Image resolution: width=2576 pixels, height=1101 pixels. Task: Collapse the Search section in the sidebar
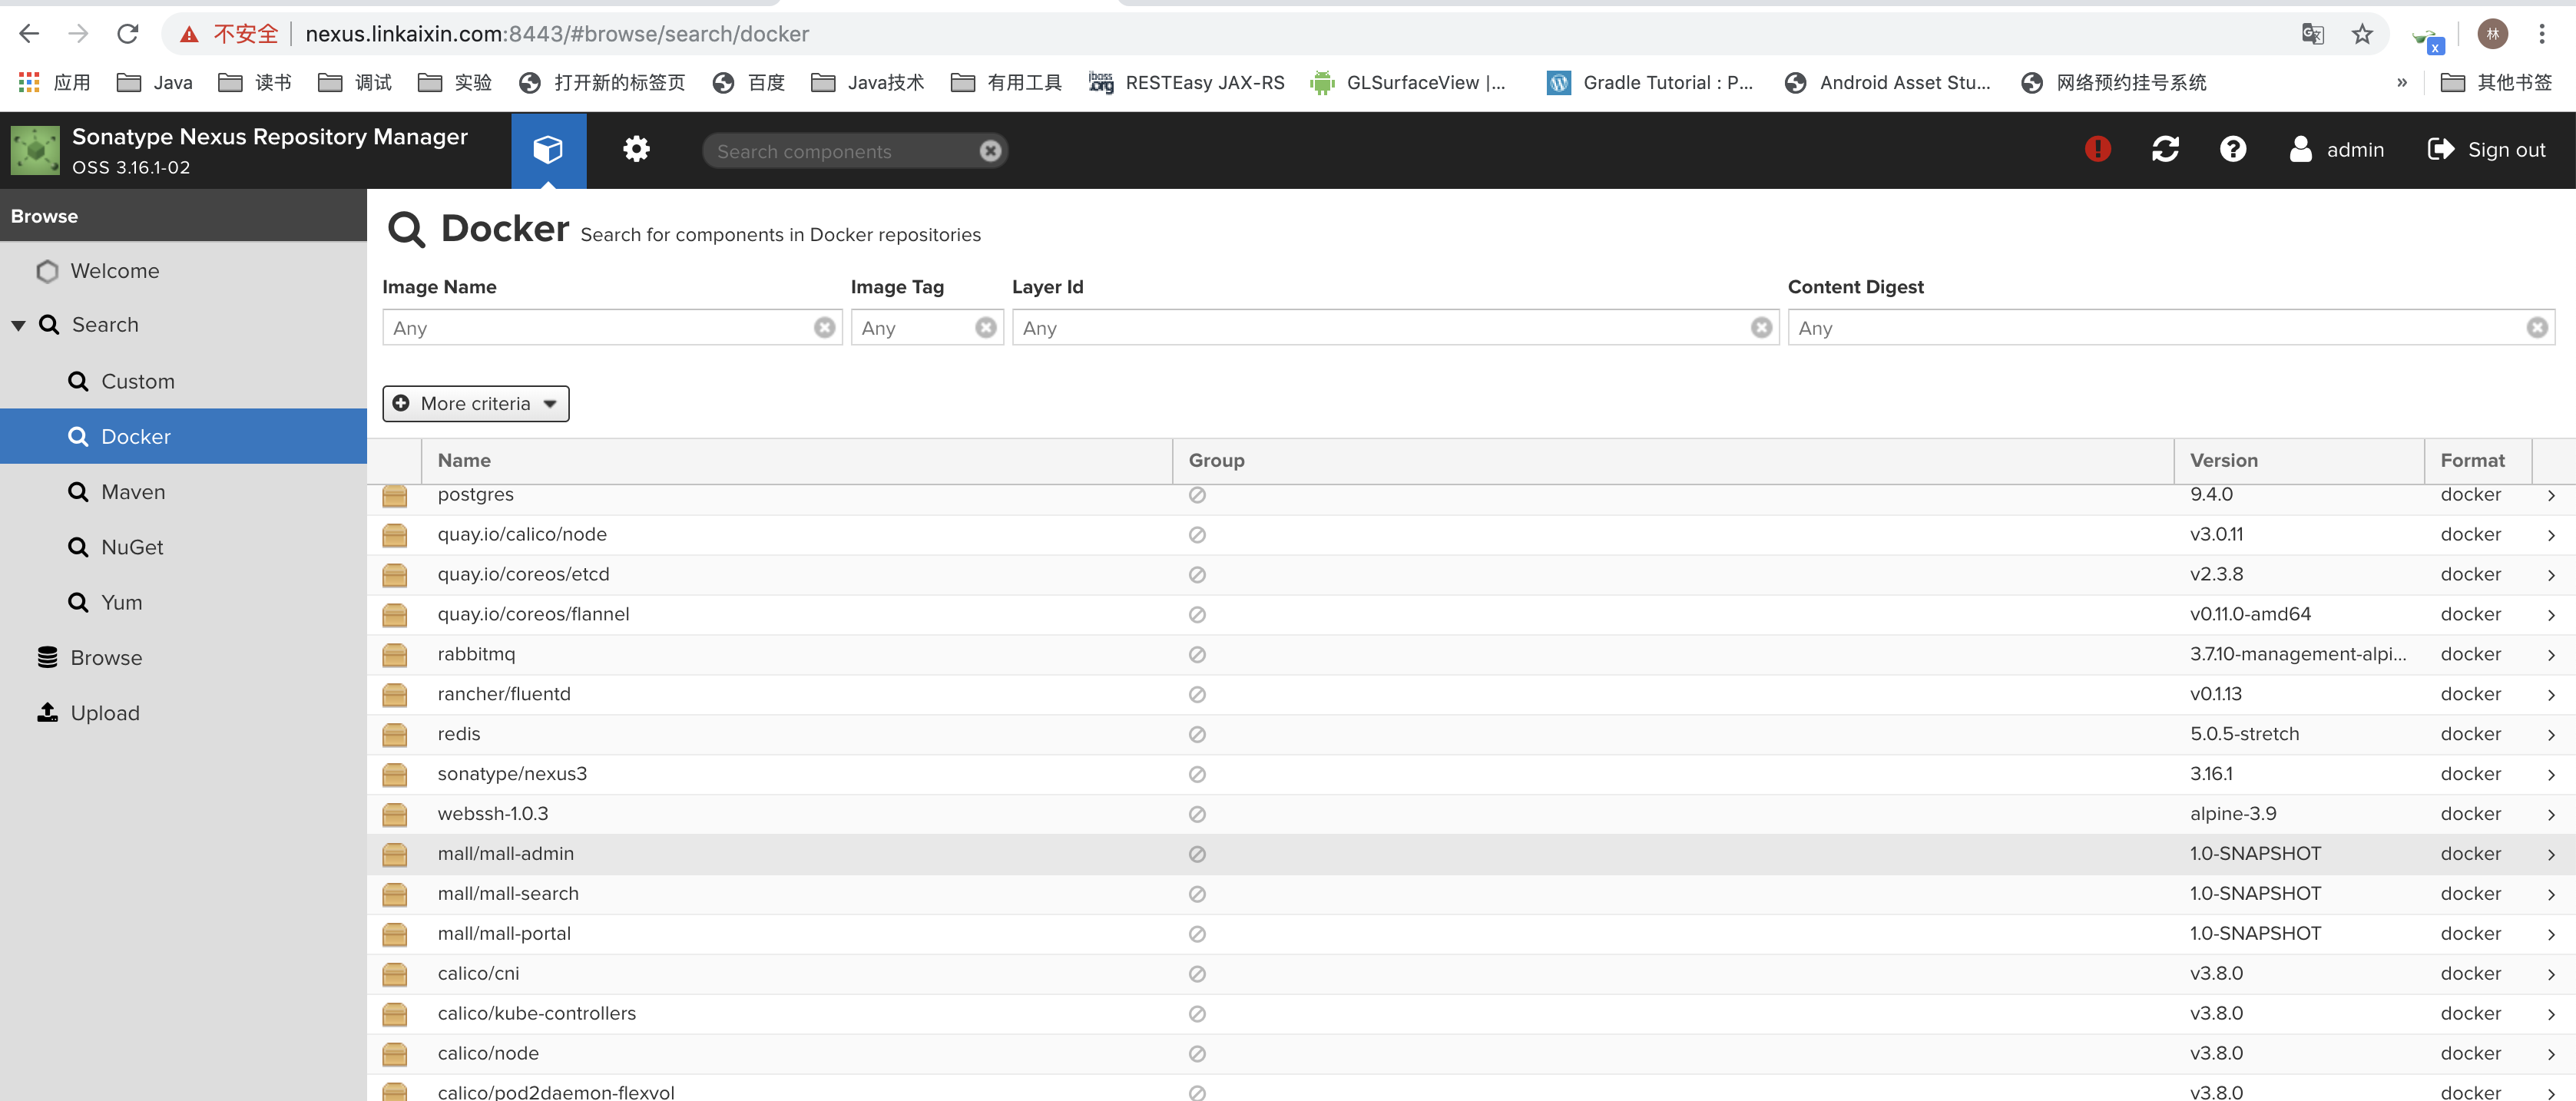pyautogui.click(x=17, y=324)
